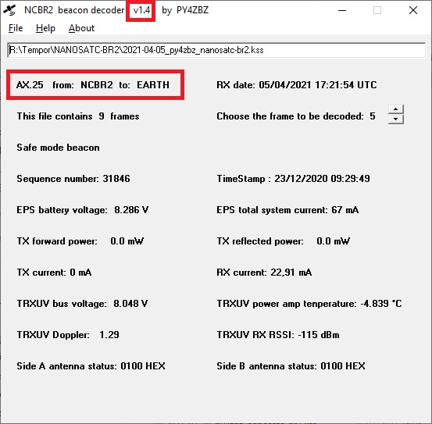Minimize the beacon decoder window

(342, 10)
